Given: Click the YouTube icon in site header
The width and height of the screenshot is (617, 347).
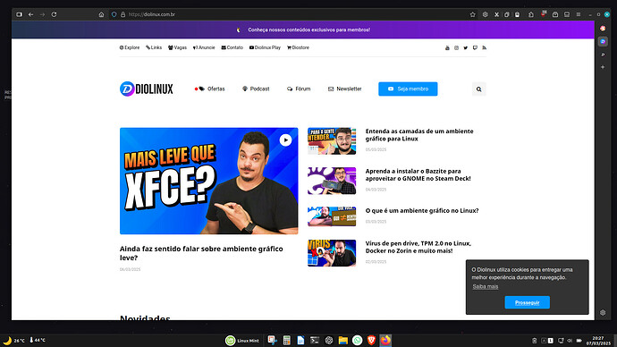Looking at the screenshot, I should tap(447, 48).
